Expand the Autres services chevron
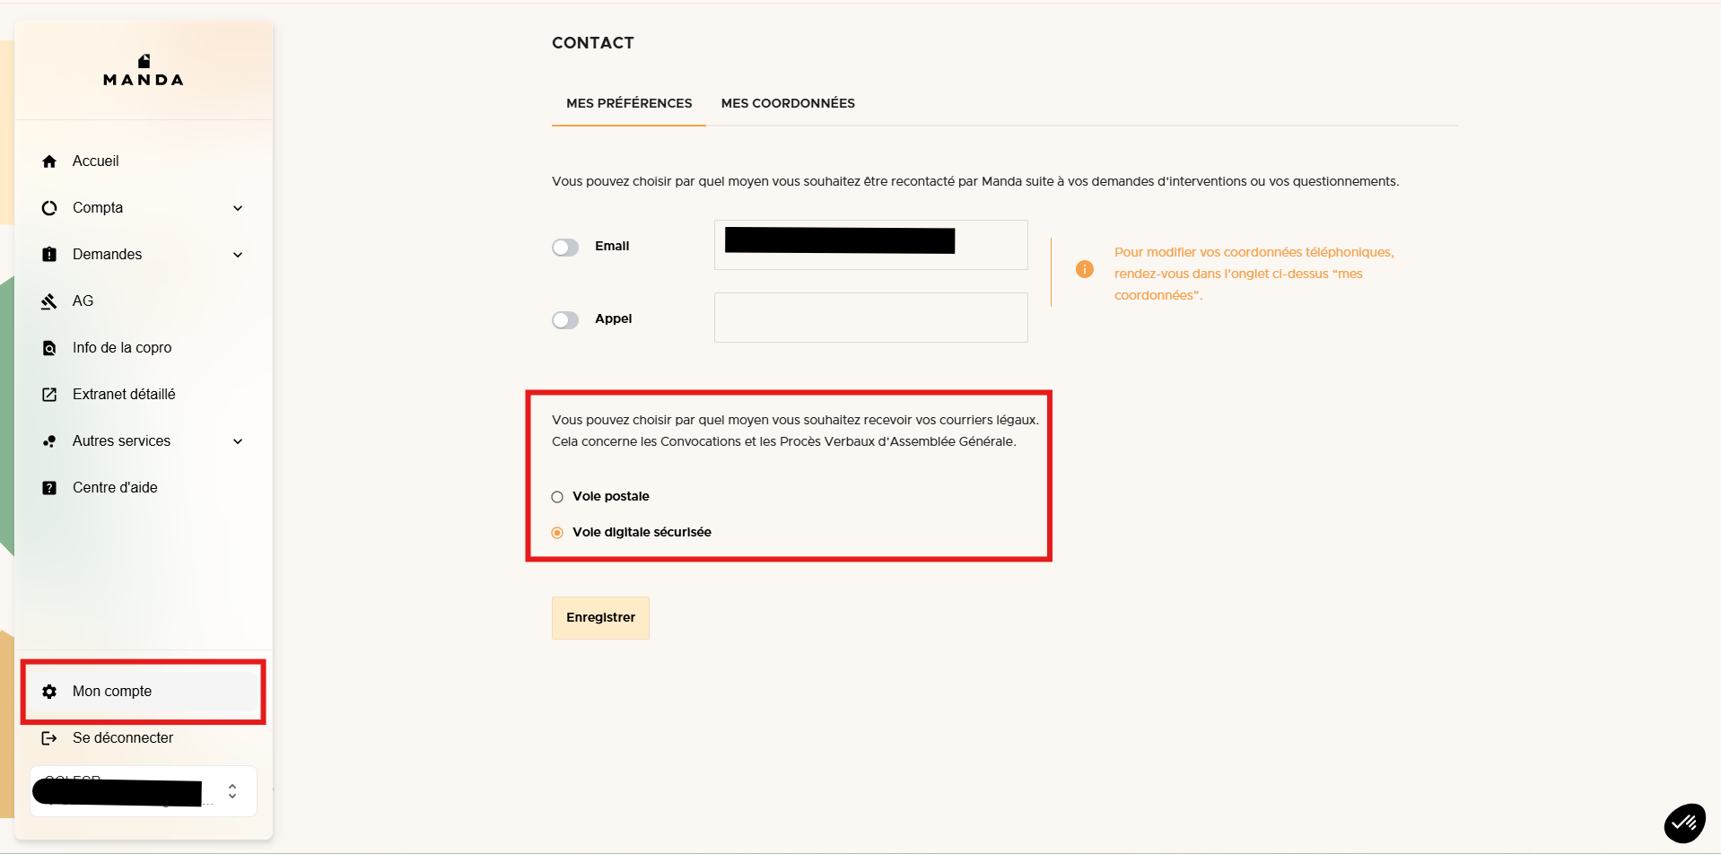Image resolution: width=1721 pixels, height=854 pixels. point(238,441)
